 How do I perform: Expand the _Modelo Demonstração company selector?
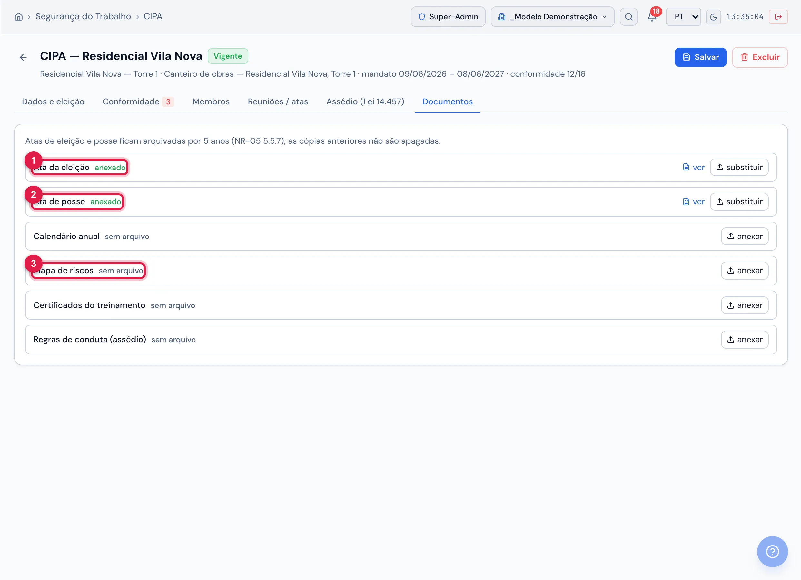pos(552,16)
